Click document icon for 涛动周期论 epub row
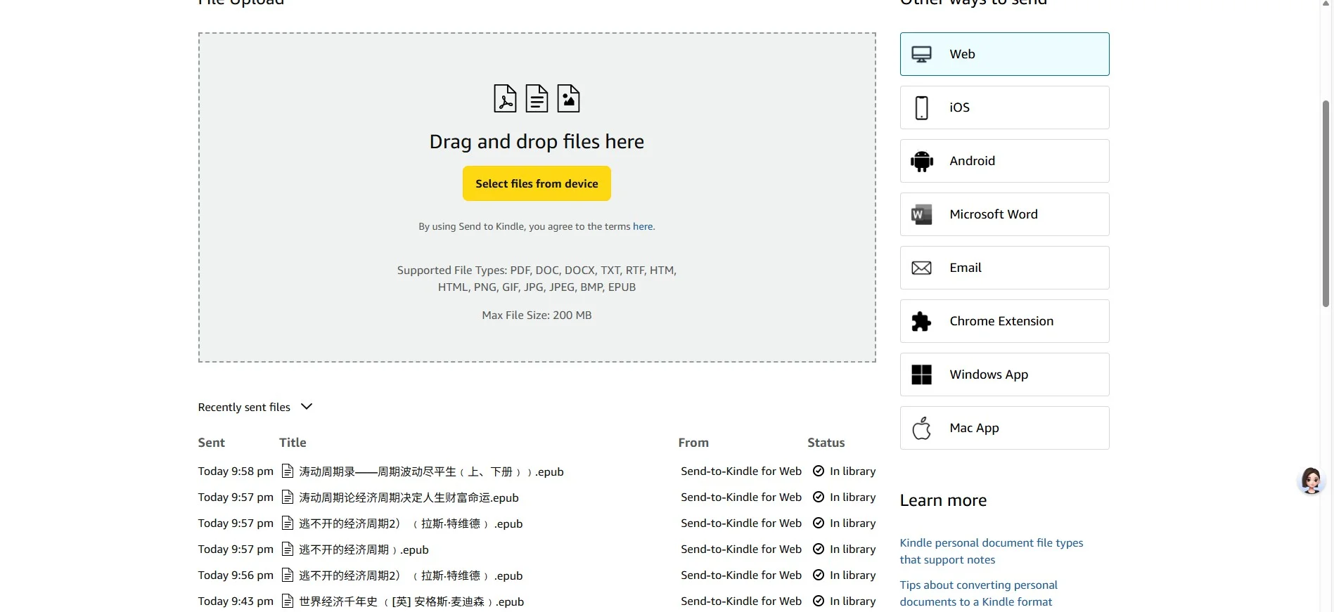Viewport: 1334px width, 612px height. [x=287, y=497]
